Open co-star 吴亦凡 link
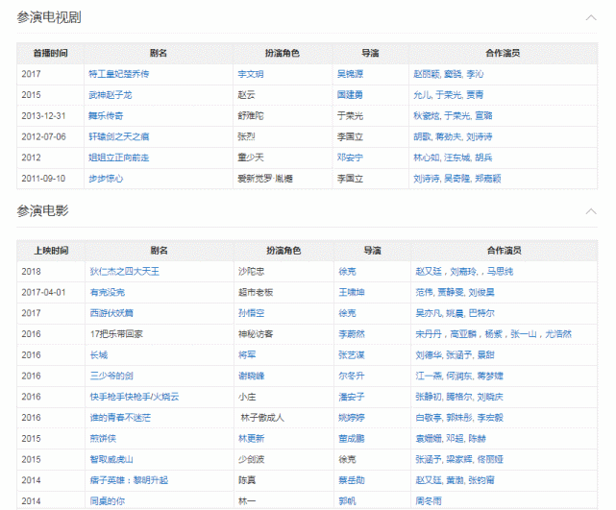This screenshot has height=510, width=616. 429,313
